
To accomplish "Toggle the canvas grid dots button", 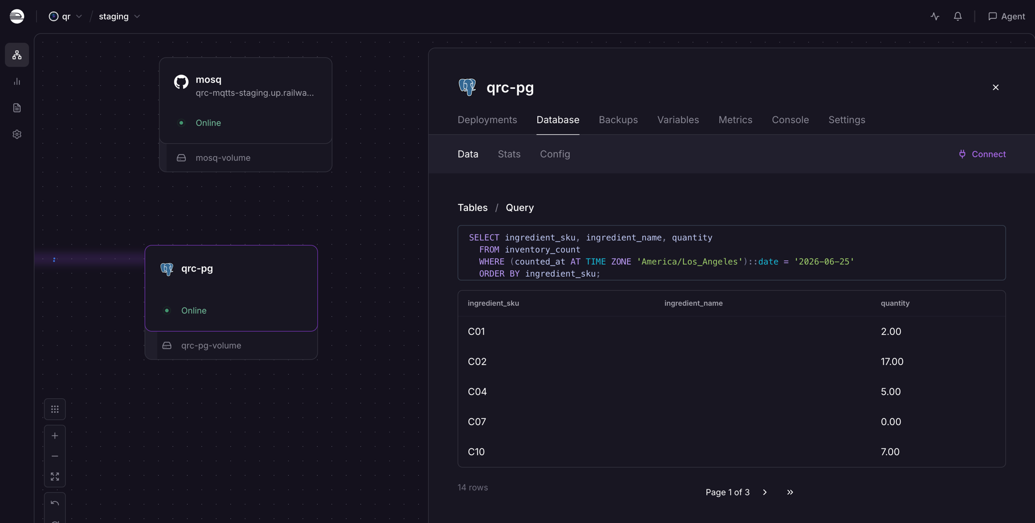I will coord(55,409).
